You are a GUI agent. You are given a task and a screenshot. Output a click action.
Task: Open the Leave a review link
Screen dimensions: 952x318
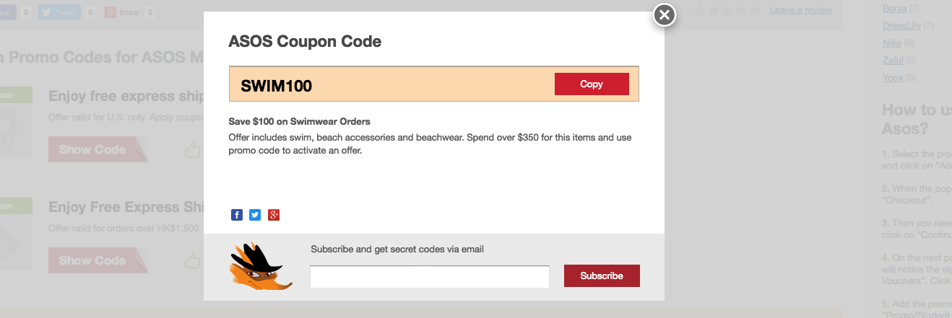(x=801, y=10)
